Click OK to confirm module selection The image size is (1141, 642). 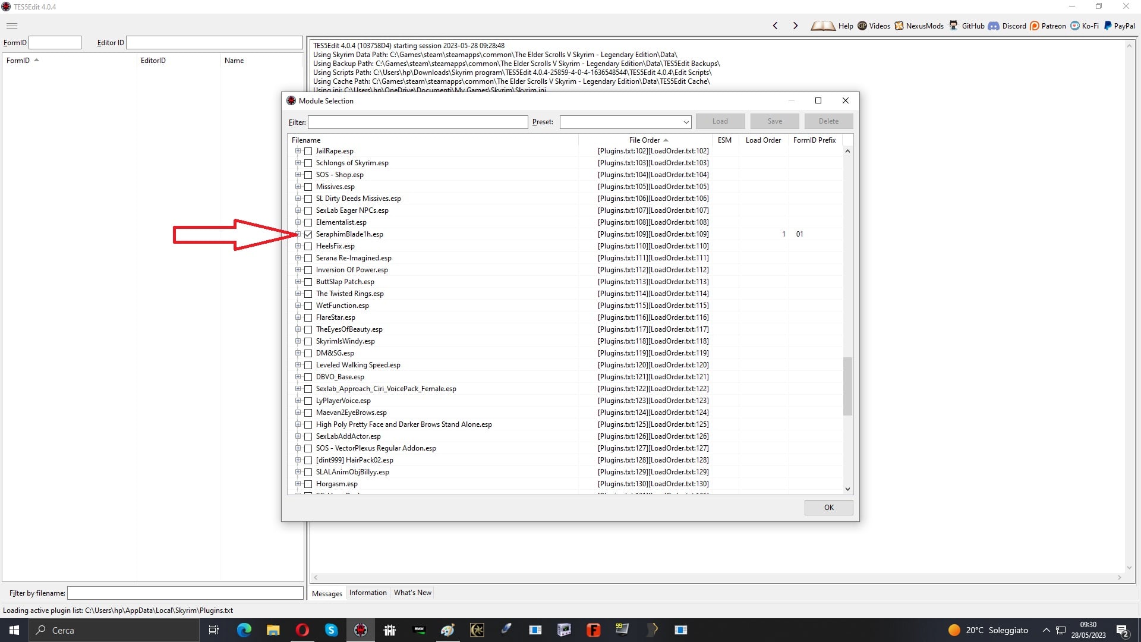828,508
